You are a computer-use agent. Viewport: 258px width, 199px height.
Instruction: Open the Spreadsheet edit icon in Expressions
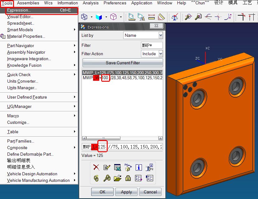coord(117,167)
